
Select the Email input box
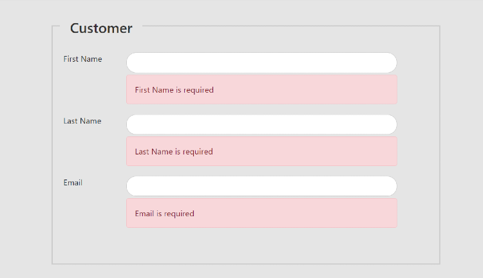coord(261,186)
